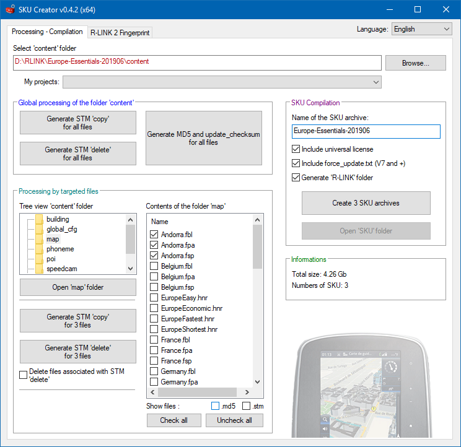Switch to R-LINK 2 Fingerprint tab
This screenshot has height=447, width=461.
pyautogui.click(x=120, y=33)
